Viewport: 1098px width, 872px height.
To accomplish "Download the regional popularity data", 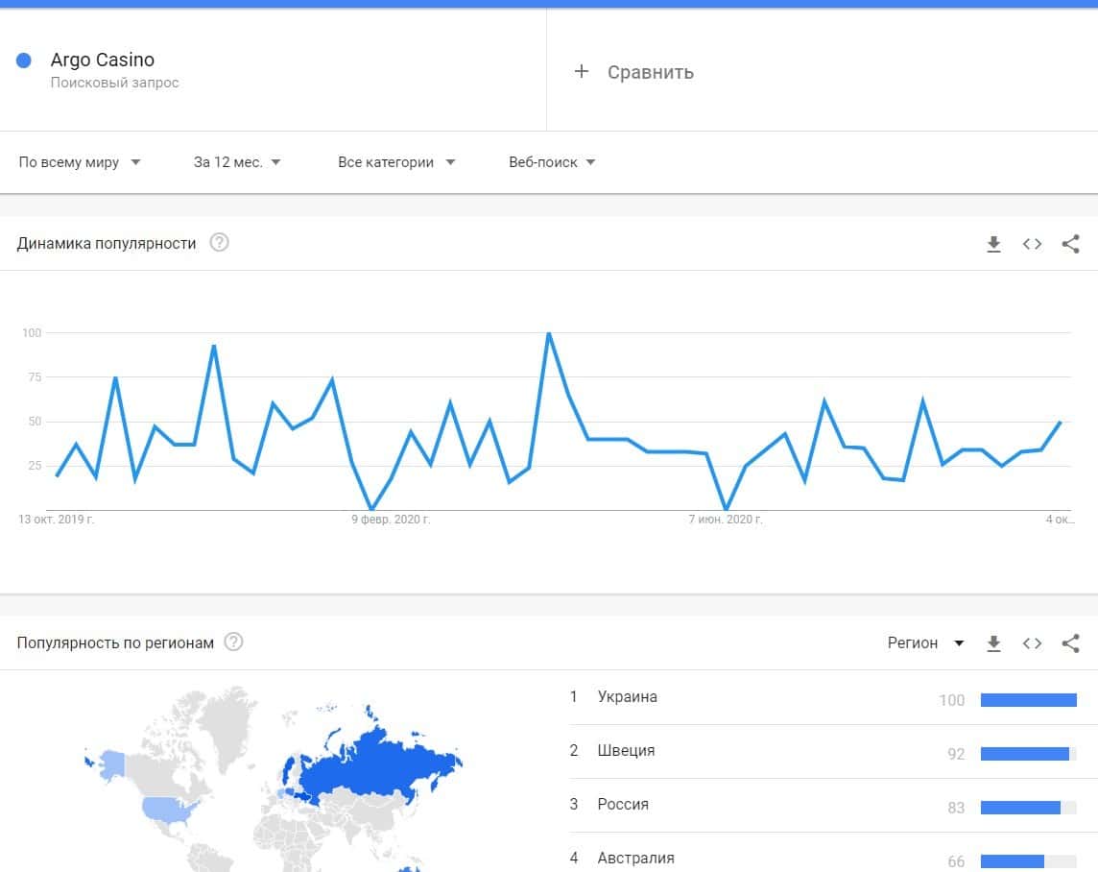I will coord(993,643).
